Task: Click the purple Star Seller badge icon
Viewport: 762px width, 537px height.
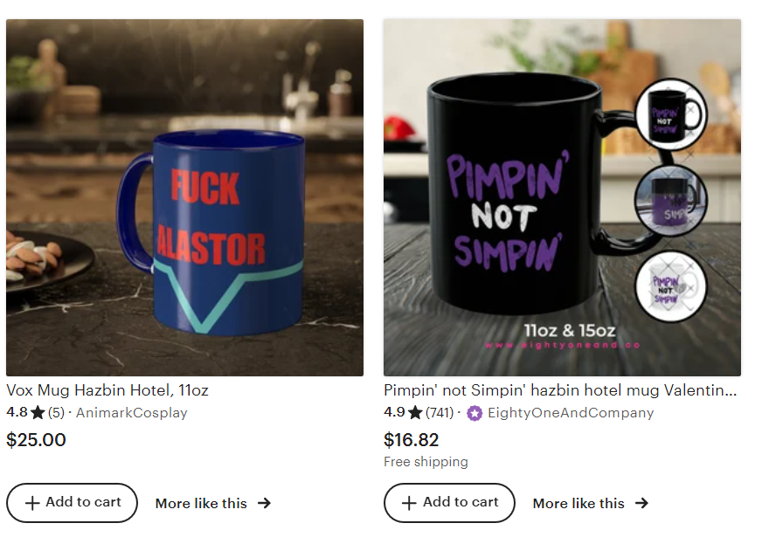Action: [x=475, y=413]
